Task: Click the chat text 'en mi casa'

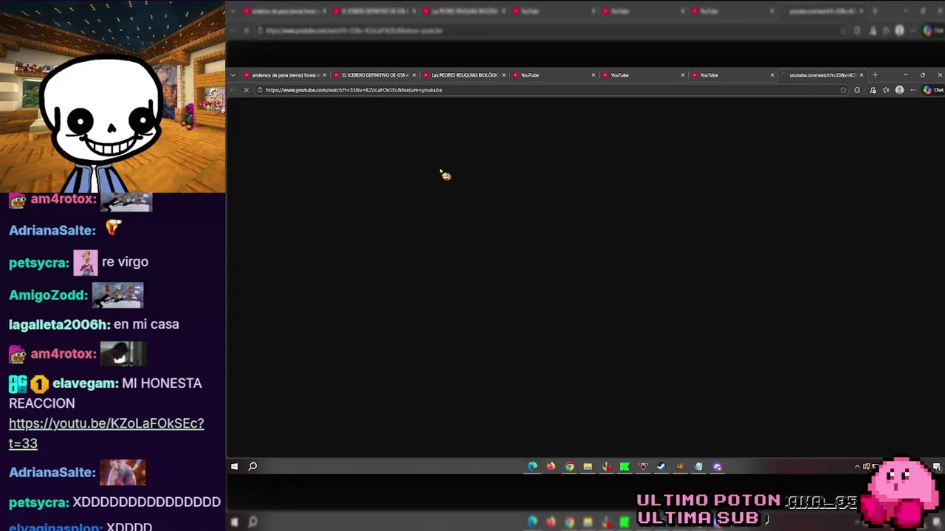Action: 146,324
